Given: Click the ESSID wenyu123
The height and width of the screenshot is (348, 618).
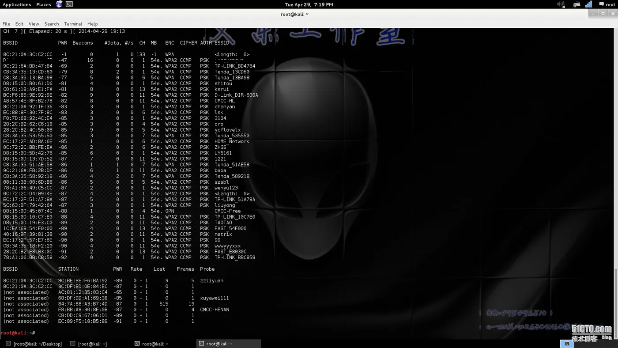Looking at the screenshot, I should pos(226,188).
